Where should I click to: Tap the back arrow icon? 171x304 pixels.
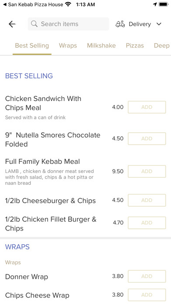12,24
